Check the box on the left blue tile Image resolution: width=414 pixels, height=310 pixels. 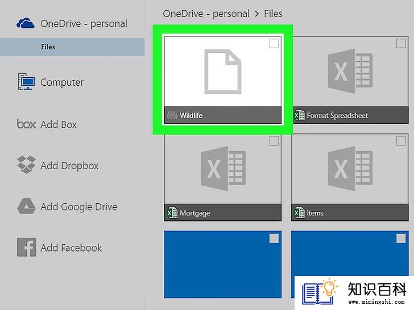tap(274, 238)
